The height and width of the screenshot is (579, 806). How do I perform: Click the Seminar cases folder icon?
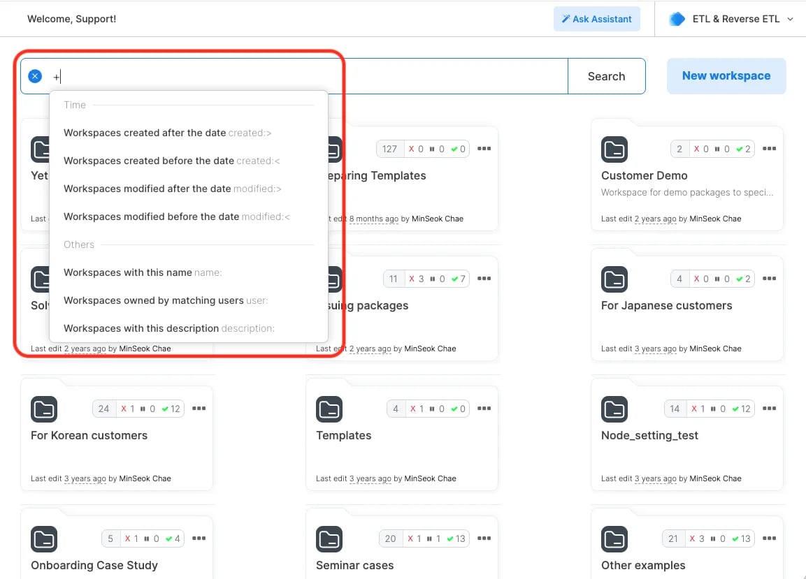[329, 539]
